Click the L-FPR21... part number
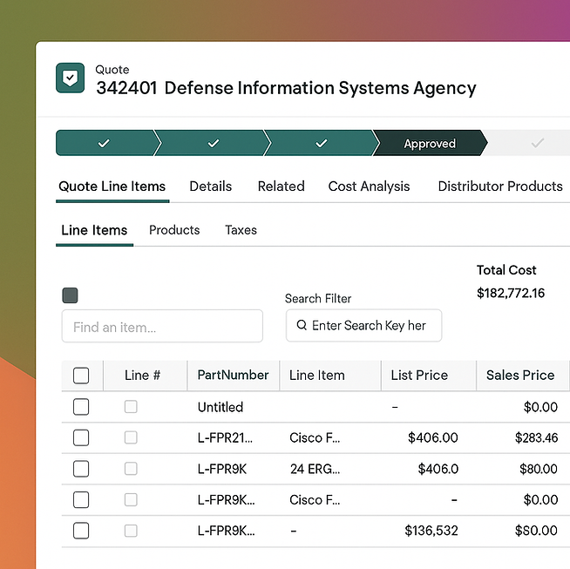This screenshot has width=570, height=569. 225,437
